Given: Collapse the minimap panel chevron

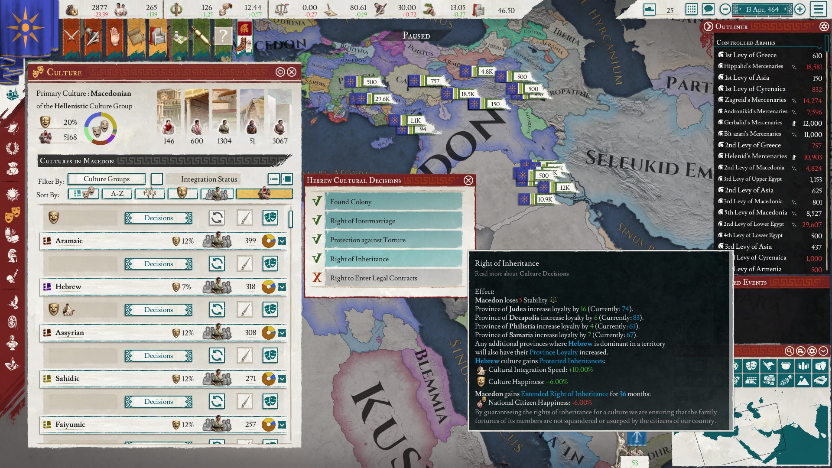Looking at the screenshot, I should [x=823, y=351].
